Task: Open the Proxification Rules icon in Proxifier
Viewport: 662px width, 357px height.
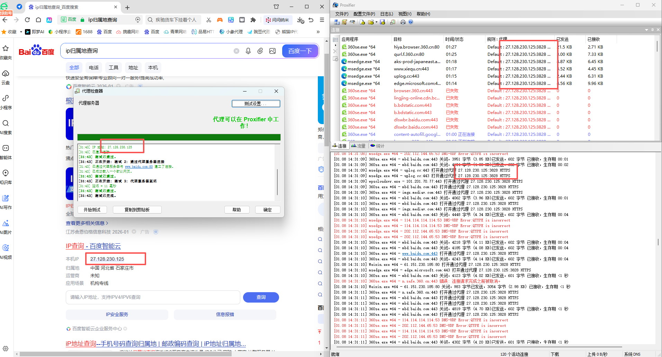Action: tap(345, 22)
